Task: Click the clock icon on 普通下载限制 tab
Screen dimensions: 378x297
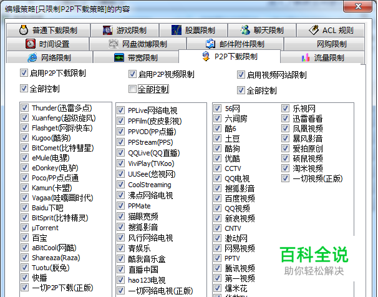Action: click(x=24, y=30)
